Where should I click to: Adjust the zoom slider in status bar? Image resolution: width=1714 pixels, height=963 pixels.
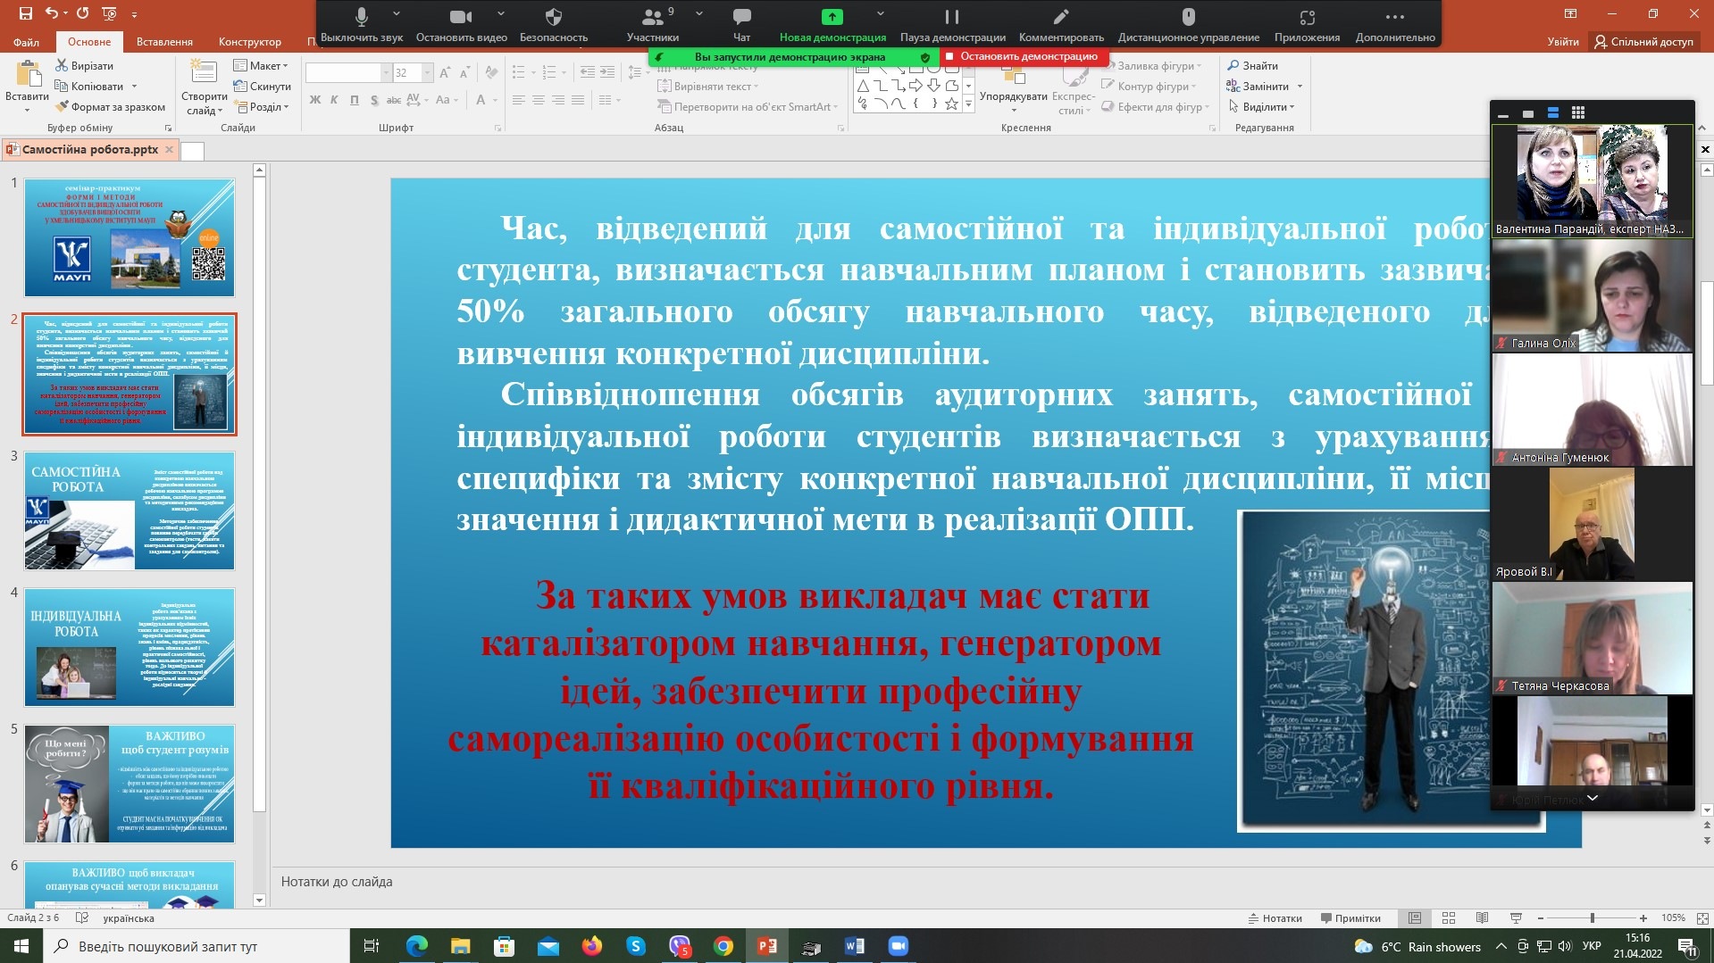point(1592,917)
